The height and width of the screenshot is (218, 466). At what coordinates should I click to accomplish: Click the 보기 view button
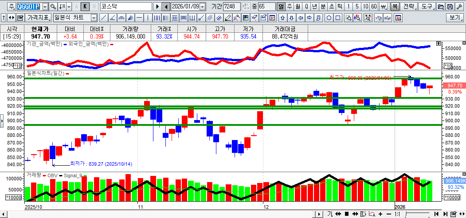454,18
